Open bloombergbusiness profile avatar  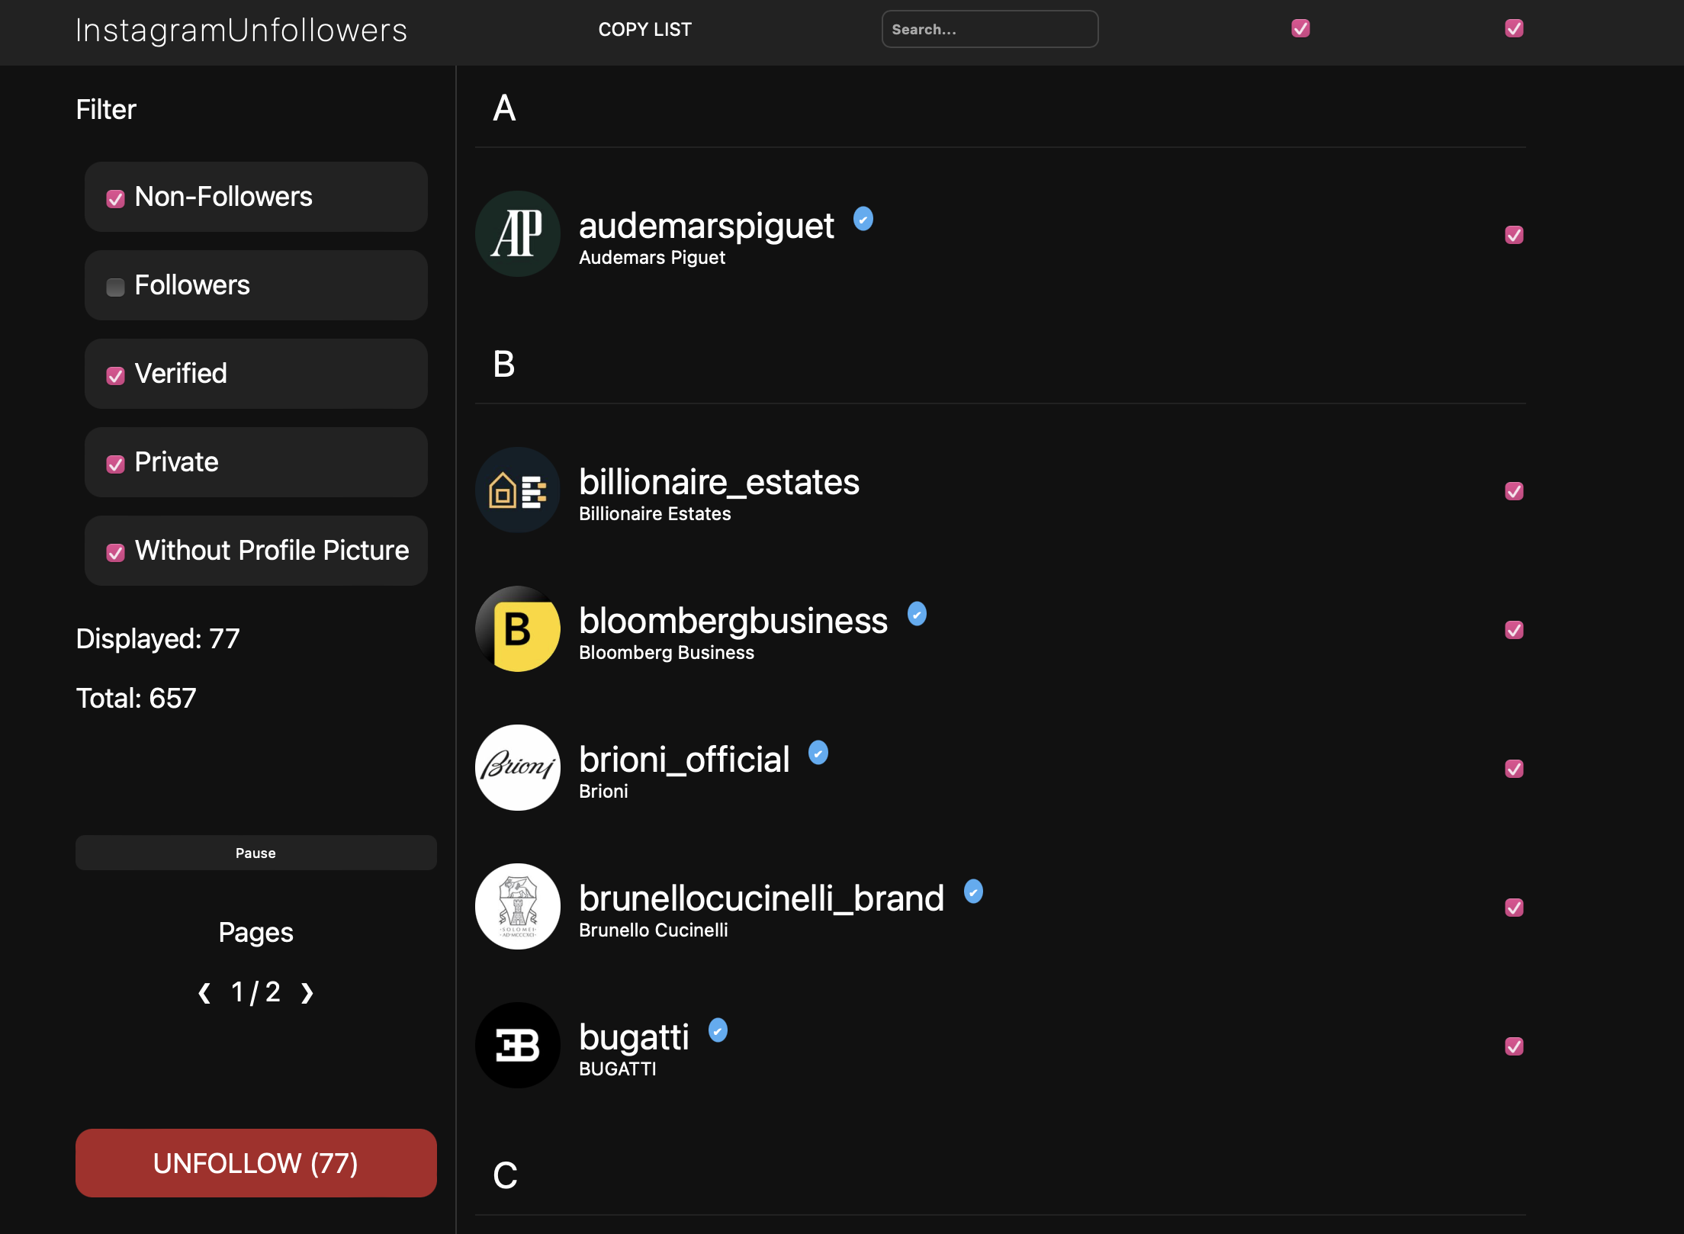517,628
